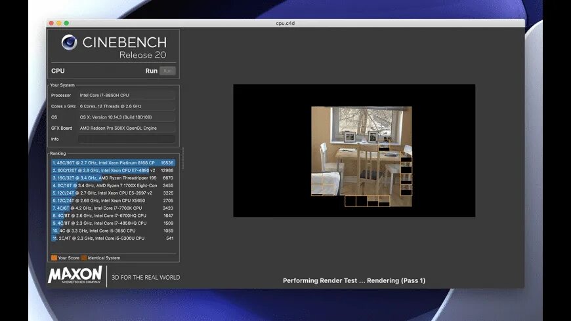This screenshot has width=571, height=321.
Task: Click the cpu.c4d window title
Action: tap(285, 24)
